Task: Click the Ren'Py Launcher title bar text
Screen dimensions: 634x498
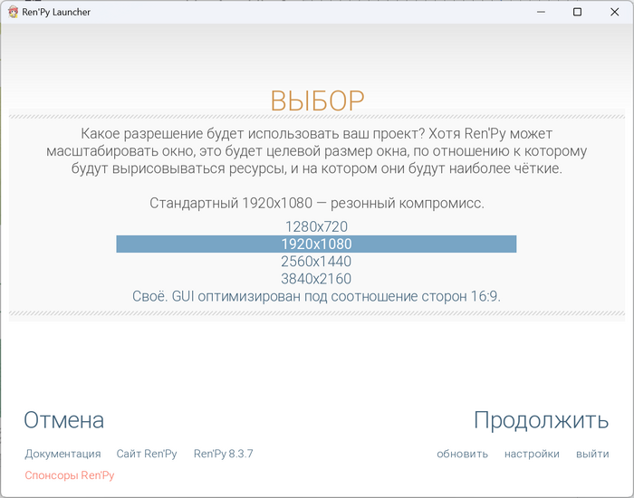Action: pos(56,12)
